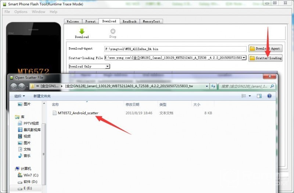Click the sidebar scroll-up arrow
294x193 pixels.
[x=44, y=103]
